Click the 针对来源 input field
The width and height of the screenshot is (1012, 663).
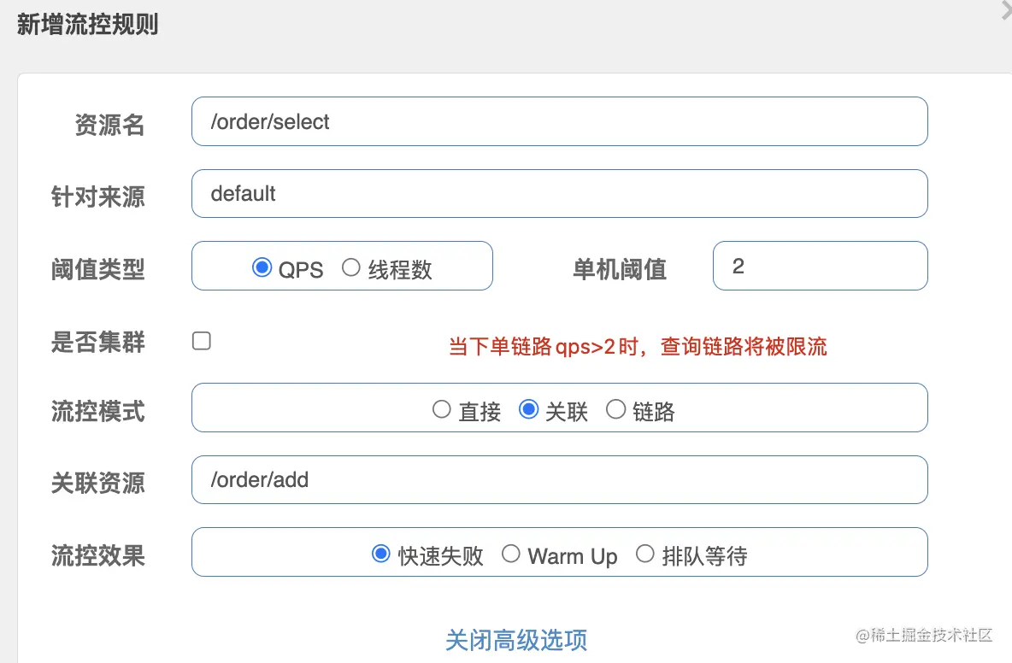[559, 193]
